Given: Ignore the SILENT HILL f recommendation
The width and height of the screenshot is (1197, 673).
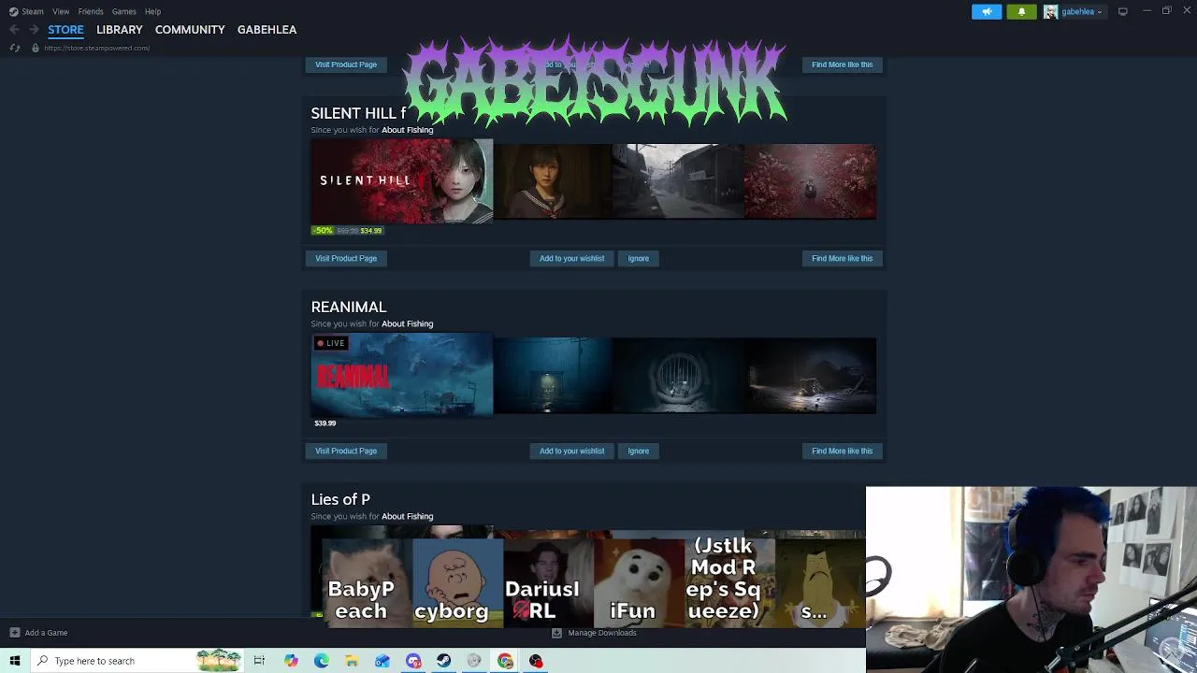Looking at the screenshot, I should (638, 258).
